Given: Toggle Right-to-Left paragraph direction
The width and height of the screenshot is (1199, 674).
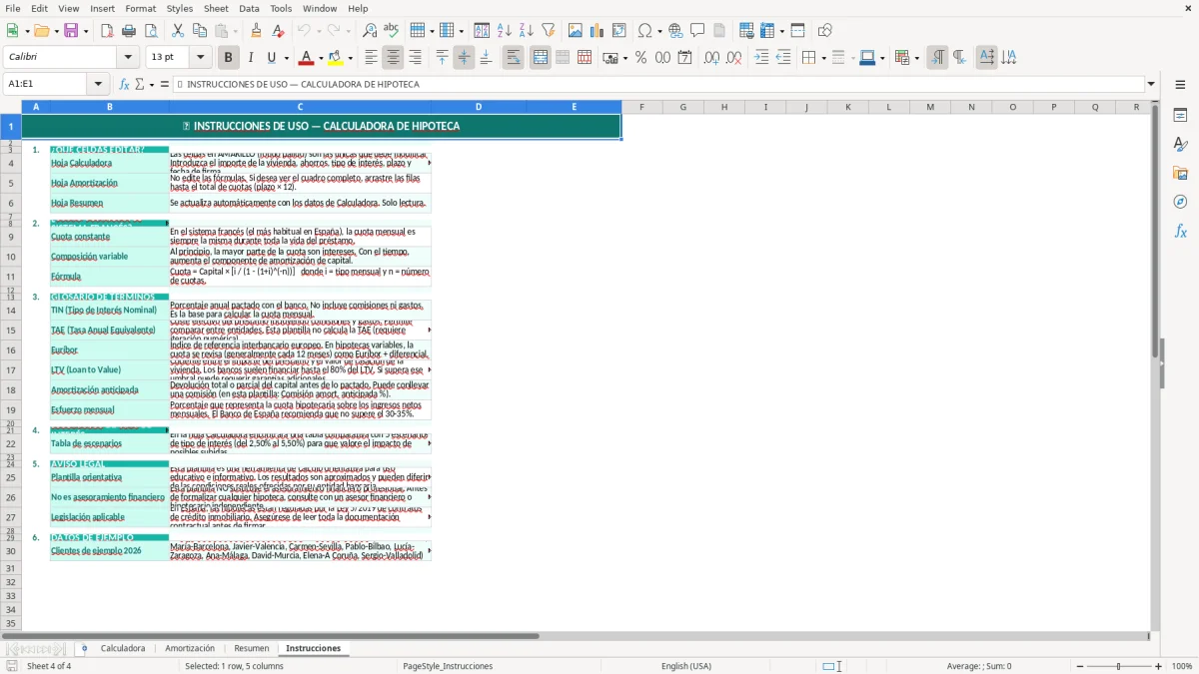Looking at the screenshot, I should coord(959,58).
